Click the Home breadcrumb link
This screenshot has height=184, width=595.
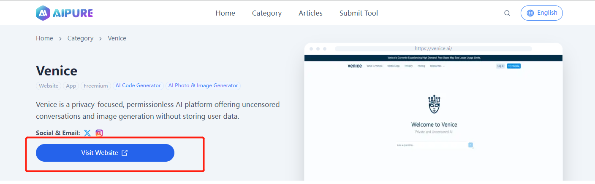[x=44, y=38]
